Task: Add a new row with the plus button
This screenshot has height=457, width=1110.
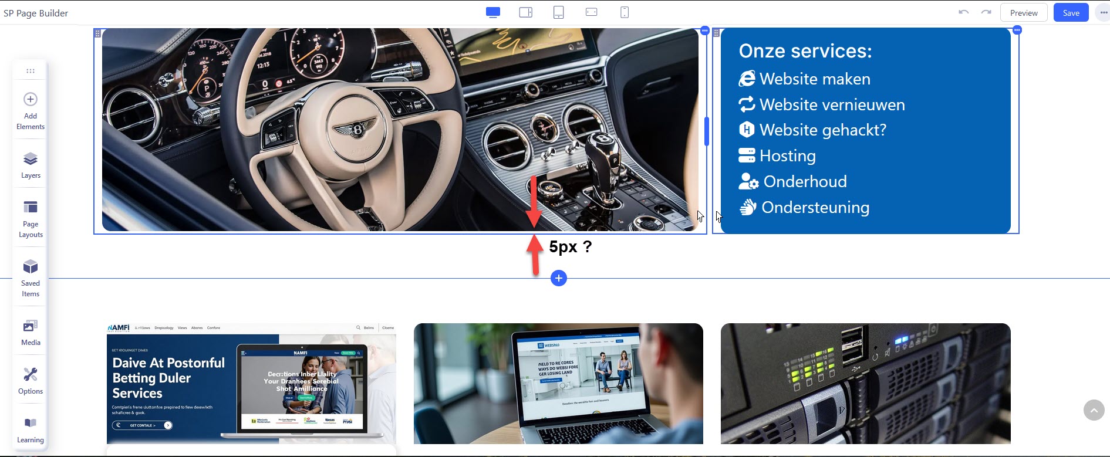Action: pyautogui.click(x=559, y=278)
